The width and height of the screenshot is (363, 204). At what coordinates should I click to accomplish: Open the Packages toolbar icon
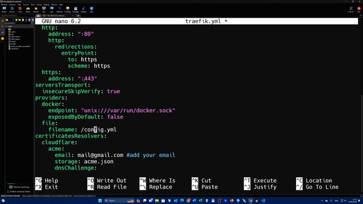point(75,9)
